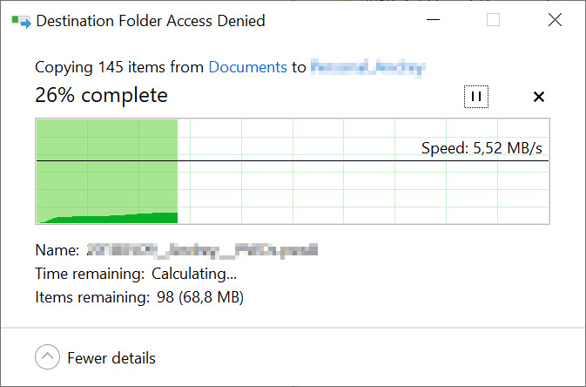The height and width of the screenshot is (387, 586).
Task: Minimize the copy progress window
Action: pos(433,20)
